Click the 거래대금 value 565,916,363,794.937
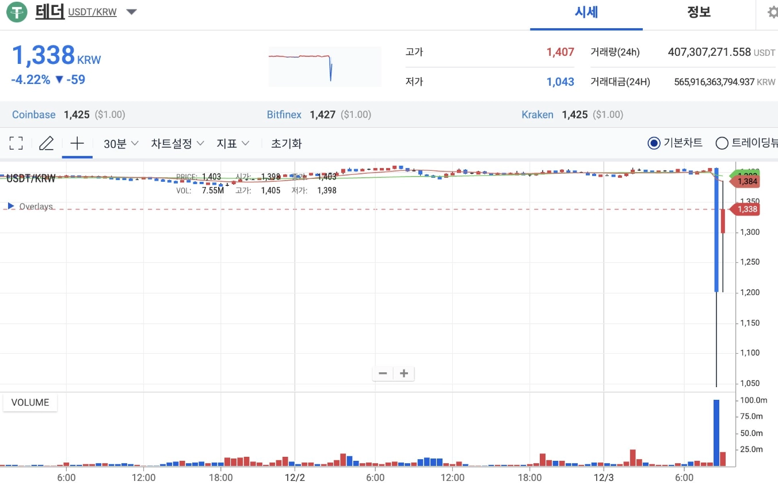Image resolution: width=778 pixels, height=489 pixels. coord(714,82)
